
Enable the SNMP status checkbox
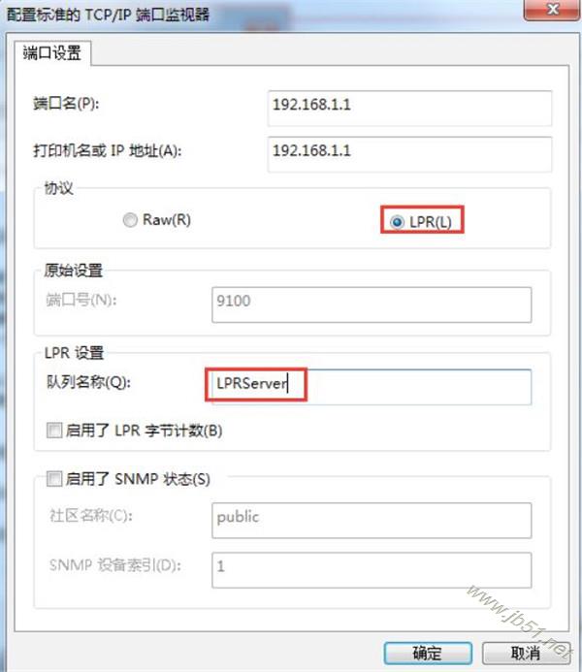[54, 479]
